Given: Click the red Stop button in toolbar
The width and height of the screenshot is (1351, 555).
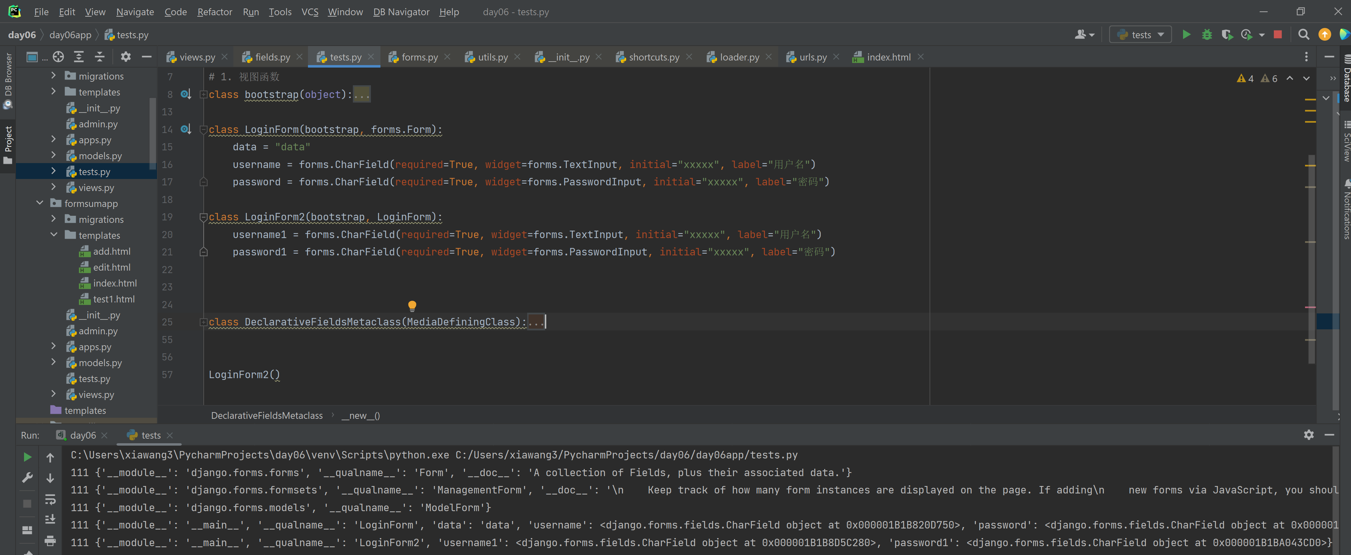Looking at the screenshot, I should [x=1277, y=35].
